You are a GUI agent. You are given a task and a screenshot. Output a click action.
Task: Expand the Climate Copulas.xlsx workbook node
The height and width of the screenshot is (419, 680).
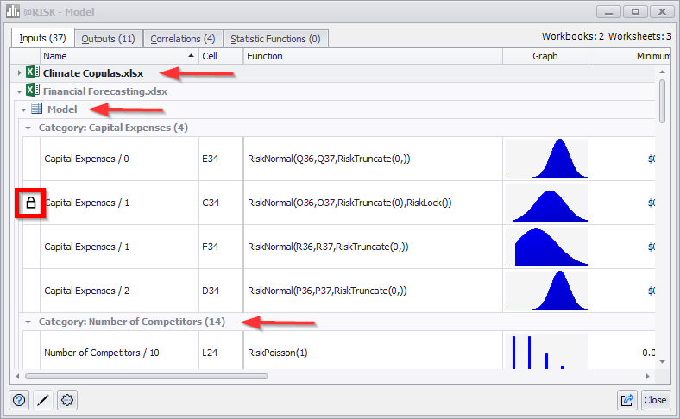pos(20,73)
